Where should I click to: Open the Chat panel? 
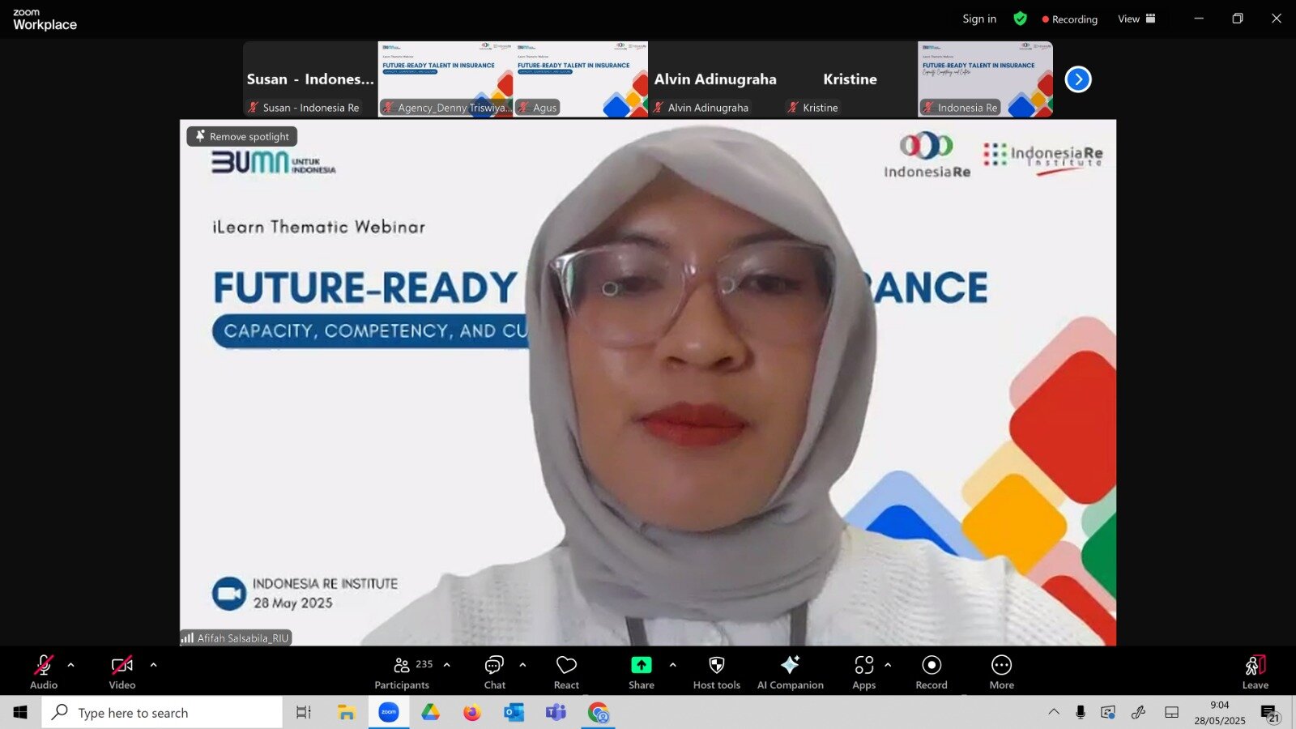point(495,672)
